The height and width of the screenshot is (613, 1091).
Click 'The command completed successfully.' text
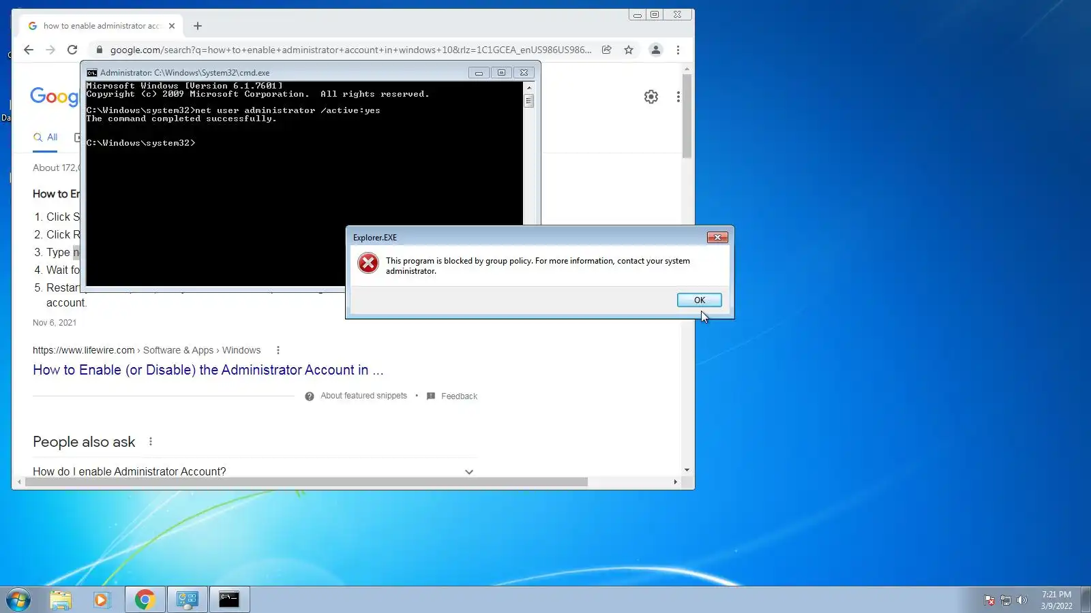[181, 119]
